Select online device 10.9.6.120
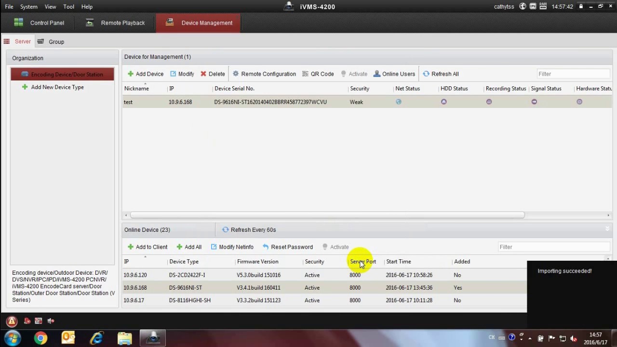Viewport: 617px width, 347px height. pyautogui.click(x=324, y=275)
